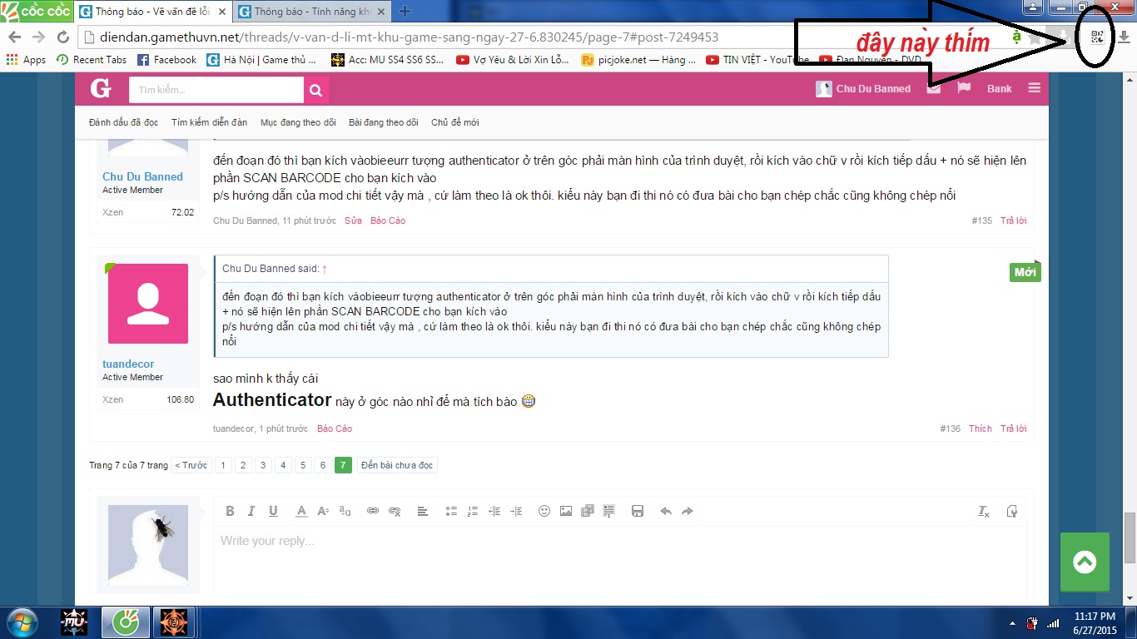
Task: Click the insert image icon in editor
Action: coord(566,511)
